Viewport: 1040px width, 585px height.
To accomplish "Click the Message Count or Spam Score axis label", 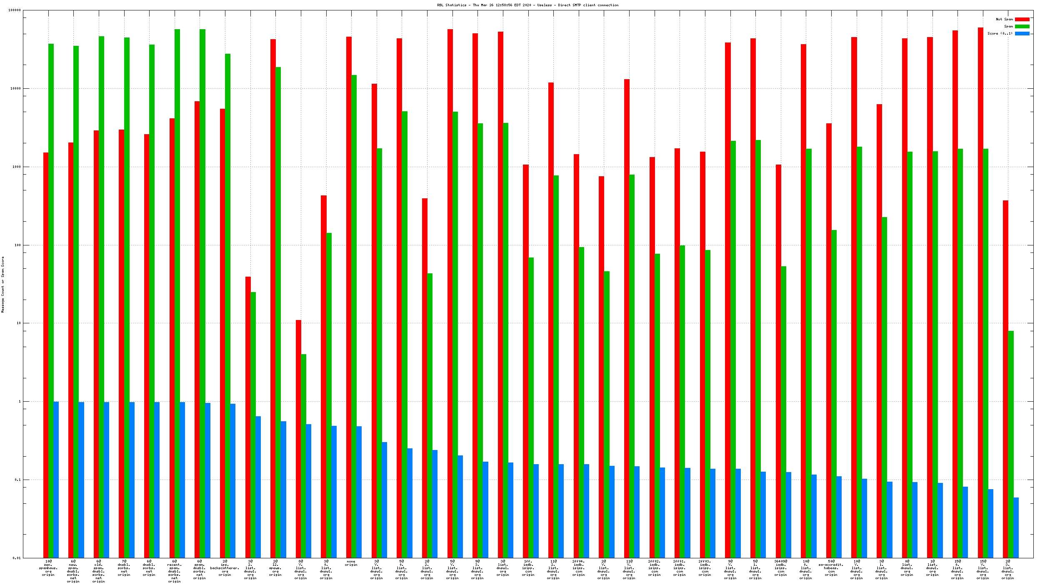I will click(x=3, y=285).
